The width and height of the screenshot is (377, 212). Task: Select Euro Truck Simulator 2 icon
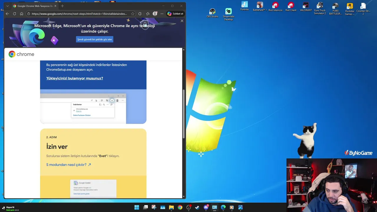320,8
